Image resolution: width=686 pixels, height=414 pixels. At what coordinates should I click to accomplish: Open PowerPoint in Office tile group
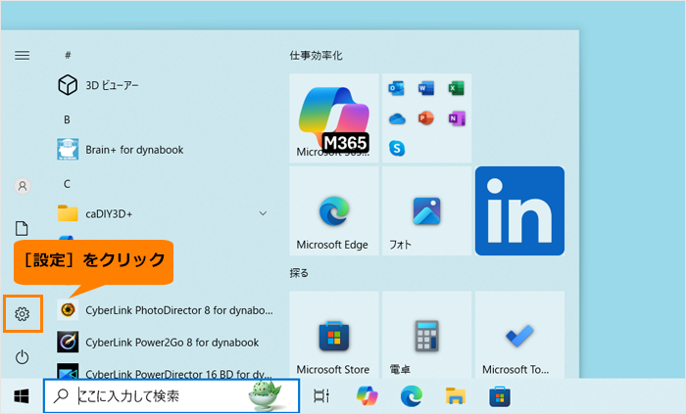426,118
